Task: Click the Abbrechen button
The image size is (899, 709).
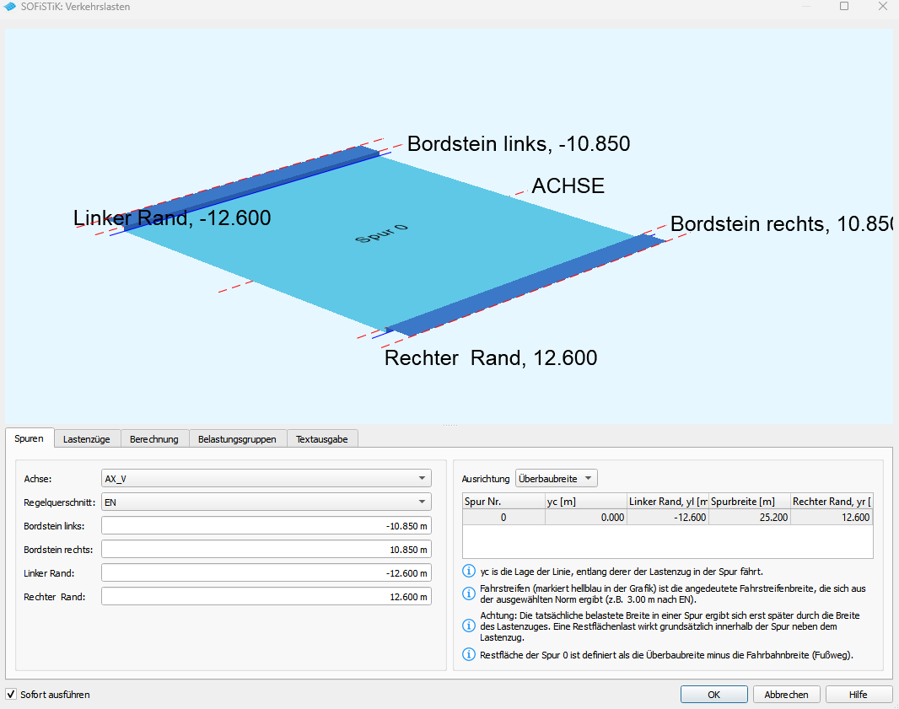Action: (x=786, y=695)
